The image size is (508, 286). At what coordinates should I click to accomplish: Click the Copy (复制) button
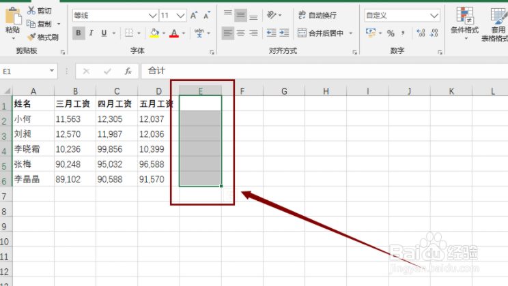[39, 24]
